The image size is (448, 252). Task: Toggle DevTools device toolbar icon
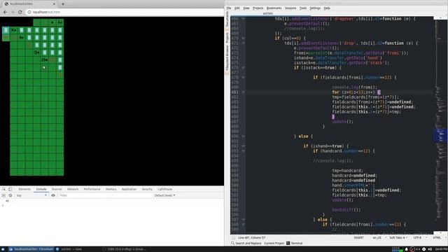point(10,189)
